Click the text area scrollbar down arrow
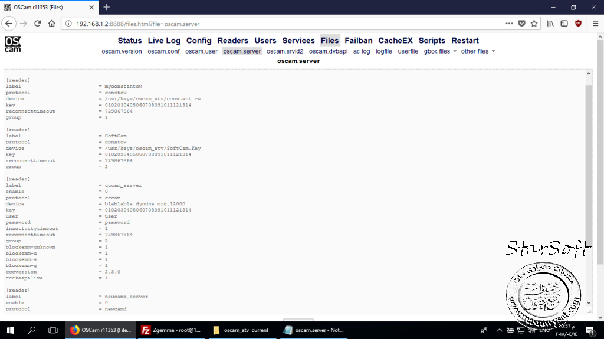 589,302
